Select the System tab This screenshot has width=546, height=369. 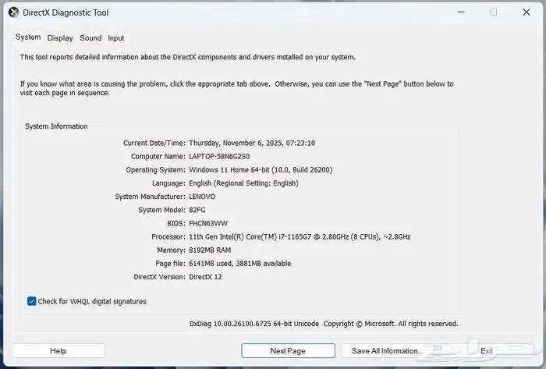[x=28, y=37]
